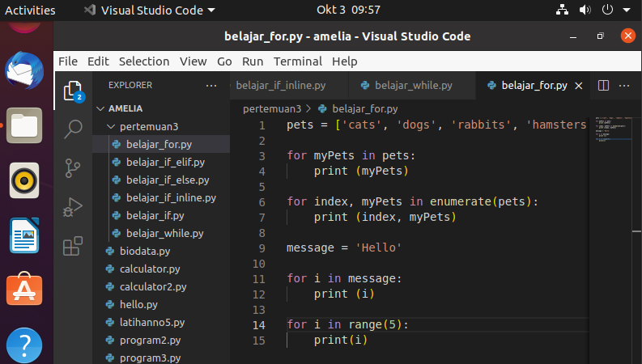Open the Terminal menu
The image size is (642, 364).
[x=297, y=61]
